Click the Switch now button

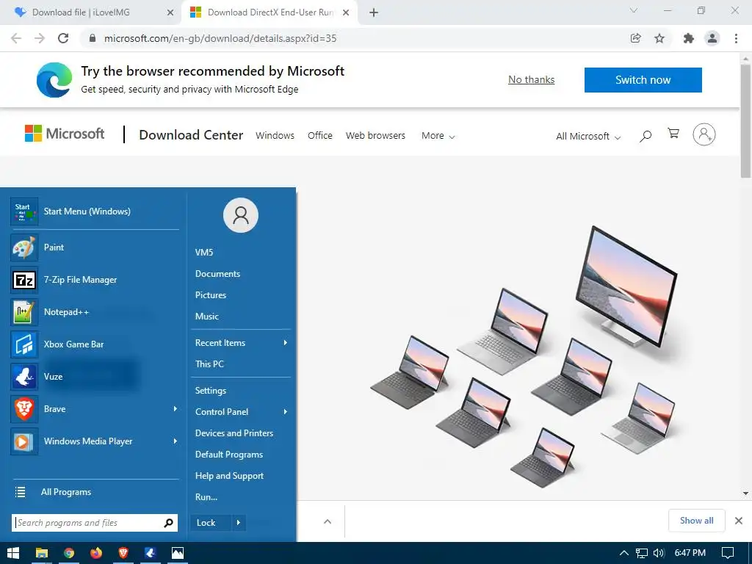(x=643, y=79)
